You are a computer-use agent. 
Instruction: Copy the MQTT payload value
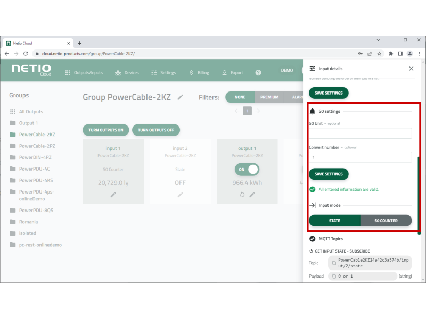(334, 276)
